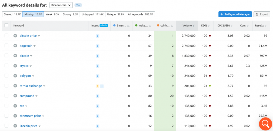273x131 pixels.
Task: Click informational intent badge for bitcoin price
Action: tap(98, 36)
